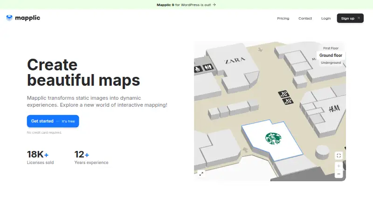373x205 pixels.
Task: Click the 12+ Years experience text
Action: [x=91, y=157]
